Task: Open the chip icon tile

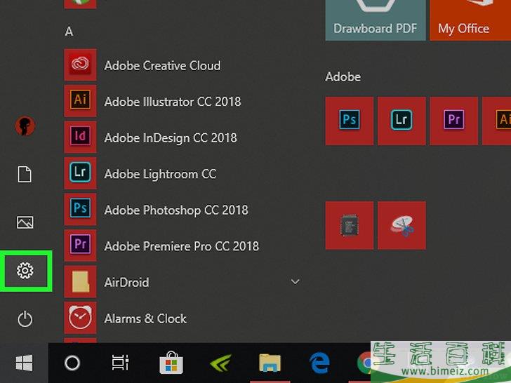Action: tap(350, 225)
